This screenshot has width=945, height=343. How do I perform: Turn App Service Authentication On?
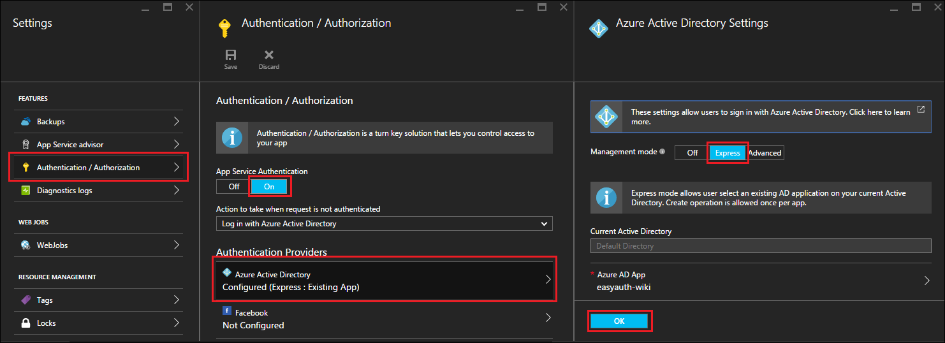click(269, 187)
